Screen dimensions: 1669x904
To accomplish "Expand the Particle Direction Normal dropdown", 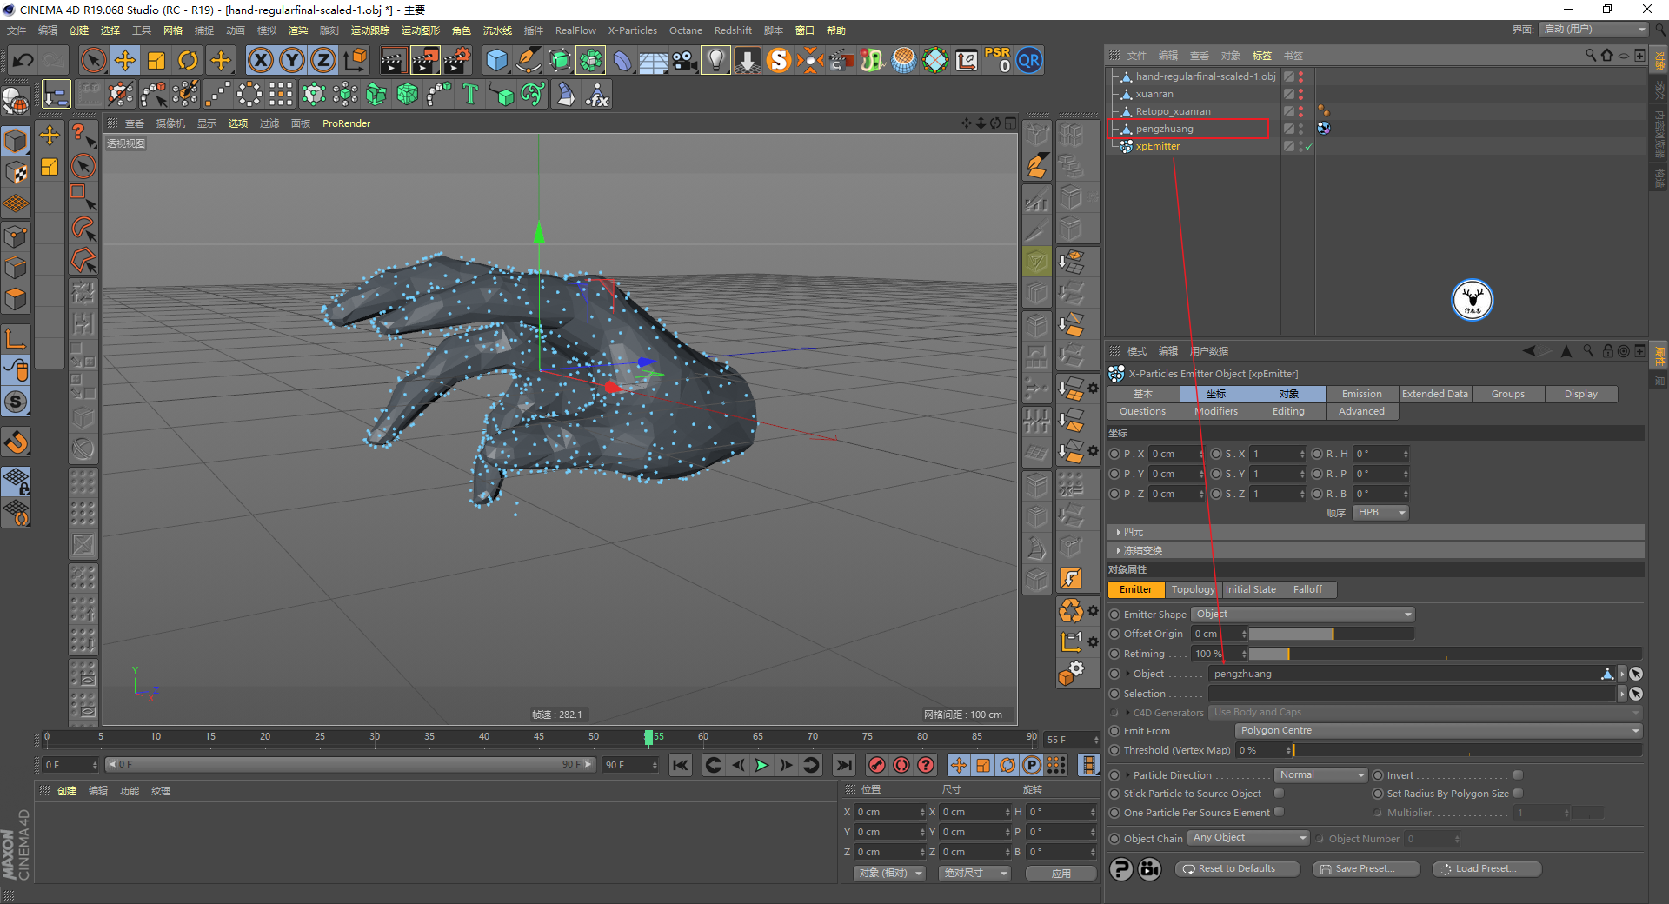I will click(x=1321, y=775).
